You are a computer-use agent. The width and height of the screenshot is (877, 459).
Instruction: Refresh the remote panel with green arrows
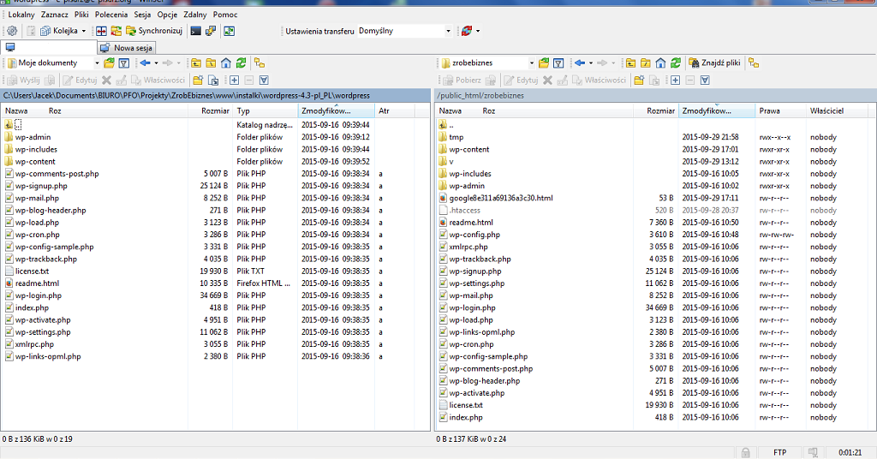tap(676, 63)
